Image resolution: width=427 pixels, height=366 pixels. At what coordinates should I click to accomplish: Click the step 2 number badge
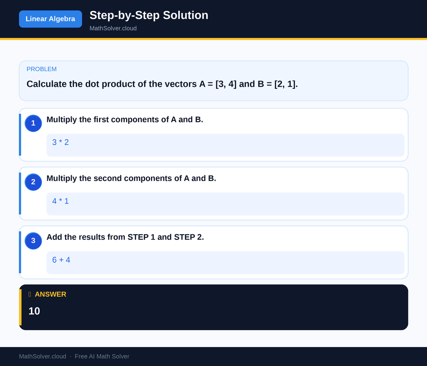33,182
